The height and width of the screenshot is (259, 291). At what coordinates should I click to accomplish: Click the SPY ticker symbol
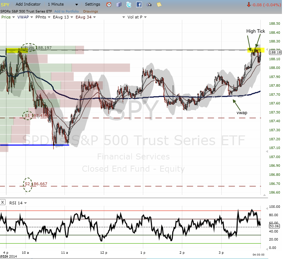point(5,5)
